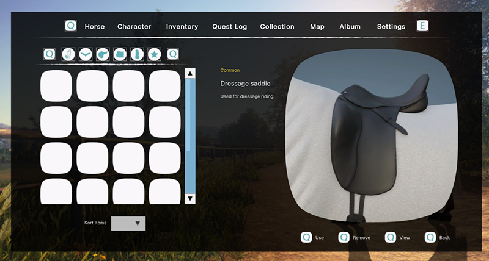Open the Horse tab
This screenshot has height=261, width=489.
[x=95, y=27]
